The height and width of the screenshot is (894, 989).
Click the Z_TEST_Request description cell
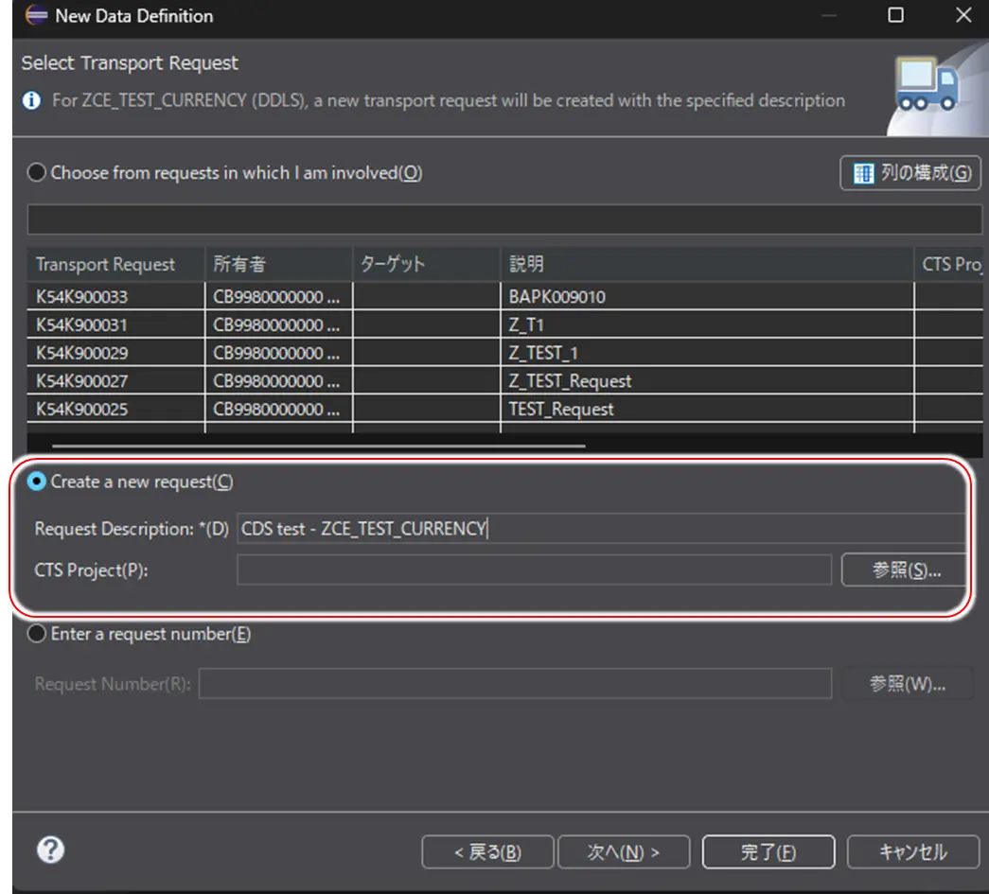click(707, 381)
